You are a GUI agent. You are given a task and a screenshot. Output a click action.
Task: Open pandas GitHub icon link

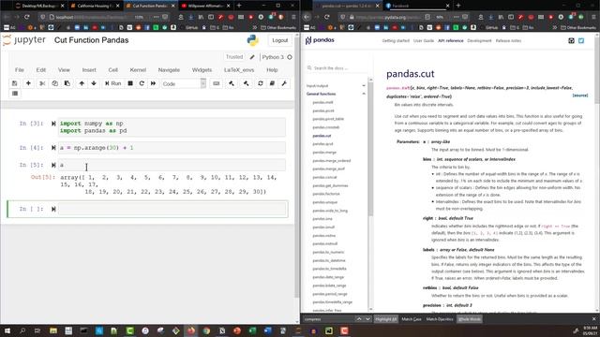click(571, 40)
